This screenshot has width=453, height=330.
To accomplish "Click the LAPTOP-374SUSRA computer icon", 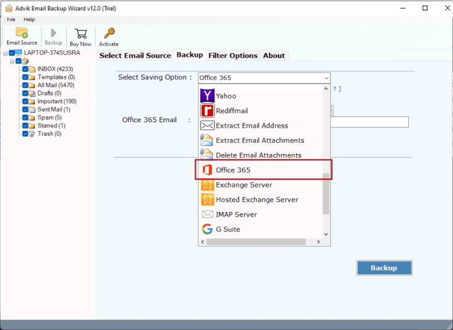I will 18,53.
